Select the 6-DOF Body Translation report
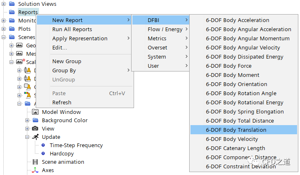 [244, 130]
